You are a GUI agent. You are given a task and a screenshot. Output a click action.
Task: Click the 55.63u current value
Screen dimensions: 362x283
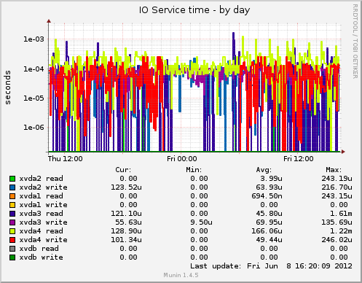(128, 222)
